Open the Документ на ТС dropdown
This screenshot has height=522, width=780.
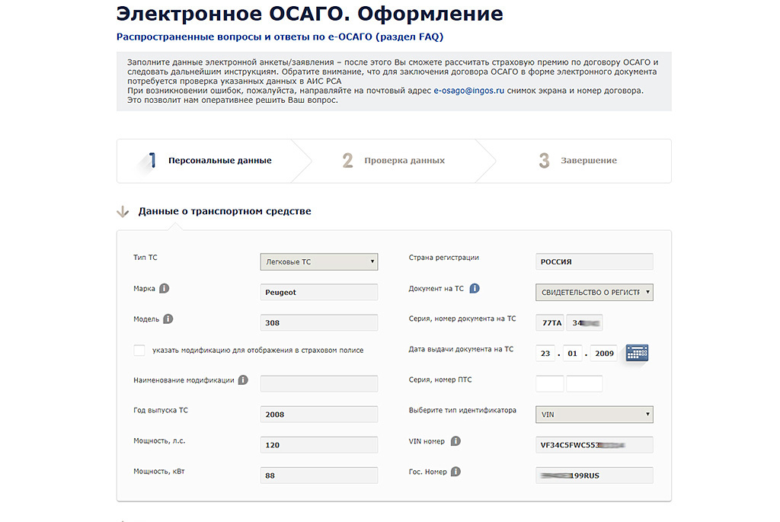pos(594,292)
